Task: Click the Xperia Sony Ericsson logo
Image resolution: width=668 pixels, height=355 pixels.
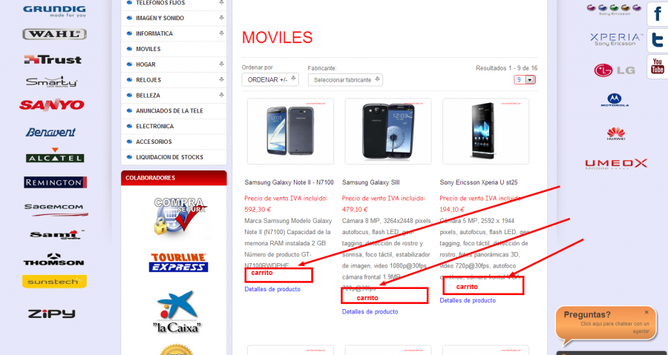Action: (x=617, y=39)
